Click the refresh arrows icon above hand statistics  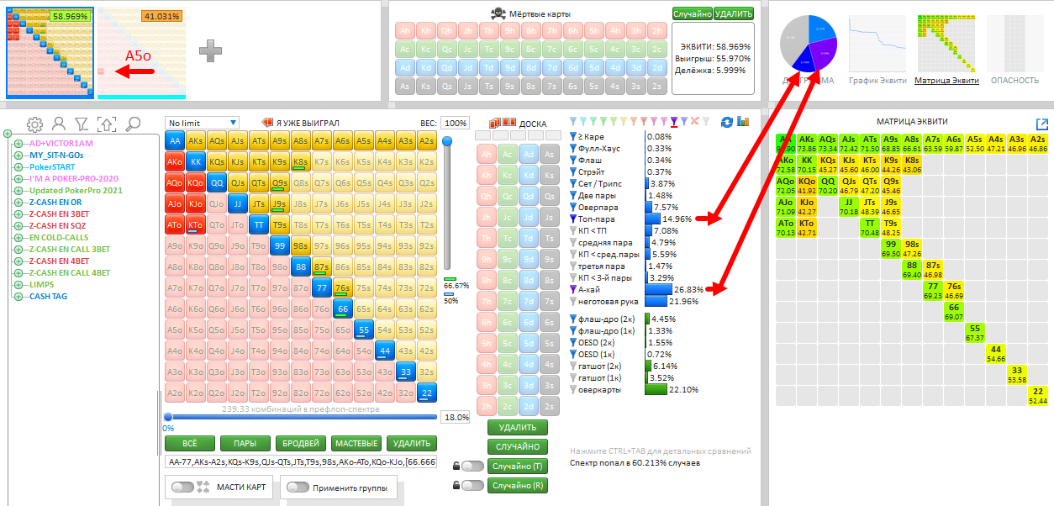727,122
